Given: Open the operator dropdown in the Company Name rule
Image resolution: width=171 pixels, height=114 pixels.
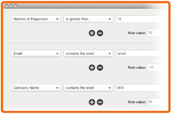Looking at the screenshot, I should coord(88,88).
